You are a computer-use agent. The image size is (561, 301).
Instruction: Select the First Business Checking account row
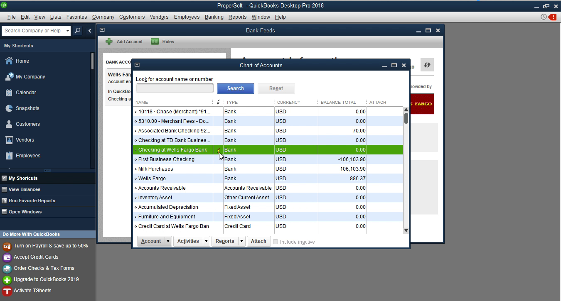point(268,159)
